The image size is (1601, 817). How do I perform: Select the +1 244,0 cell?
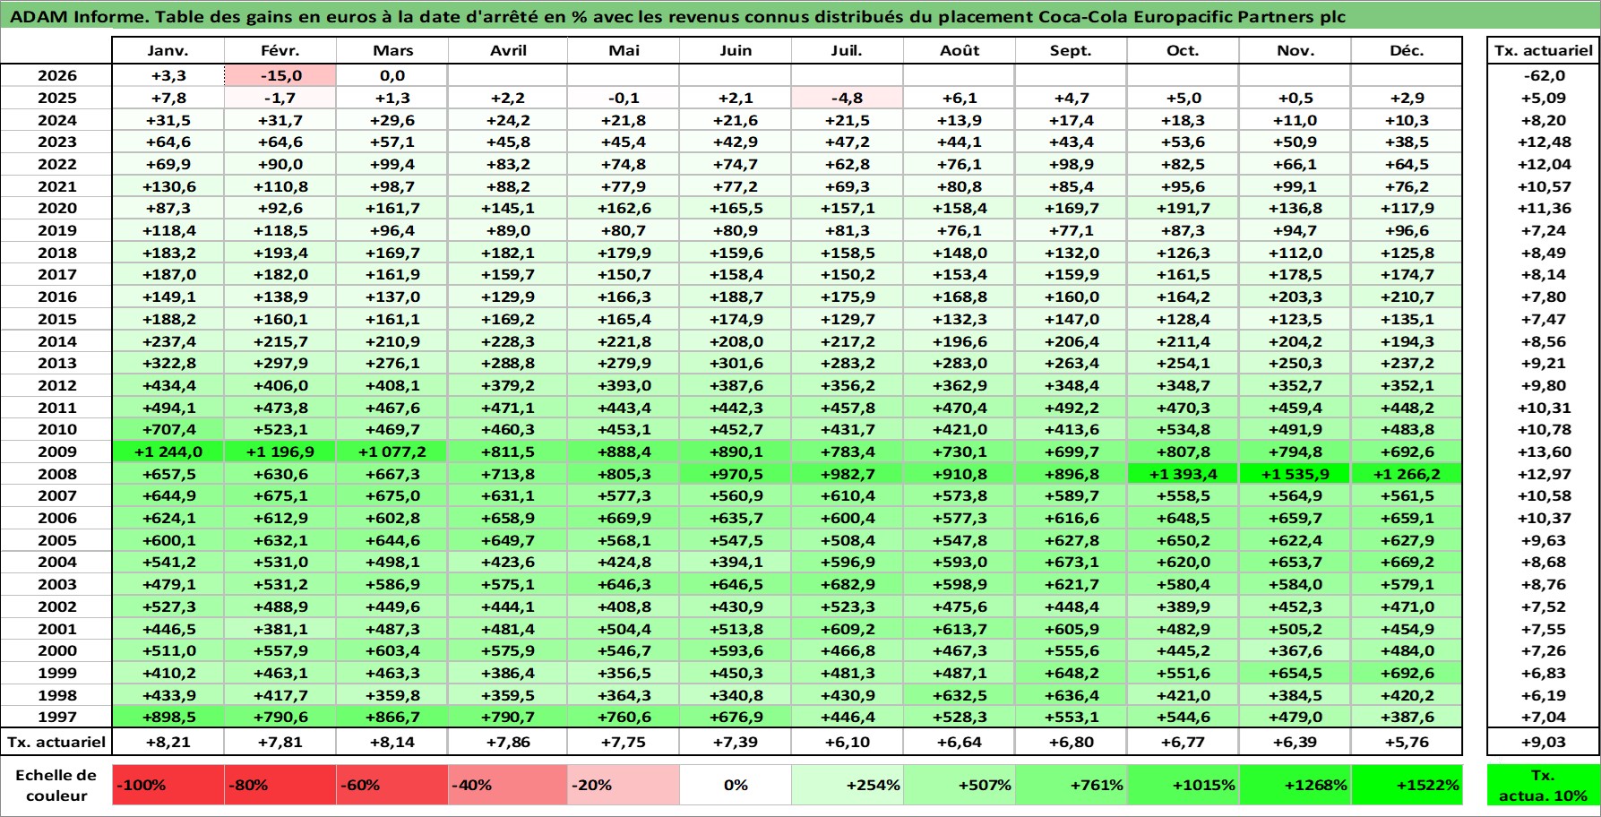pyautogui.click(x=168, y=451)
